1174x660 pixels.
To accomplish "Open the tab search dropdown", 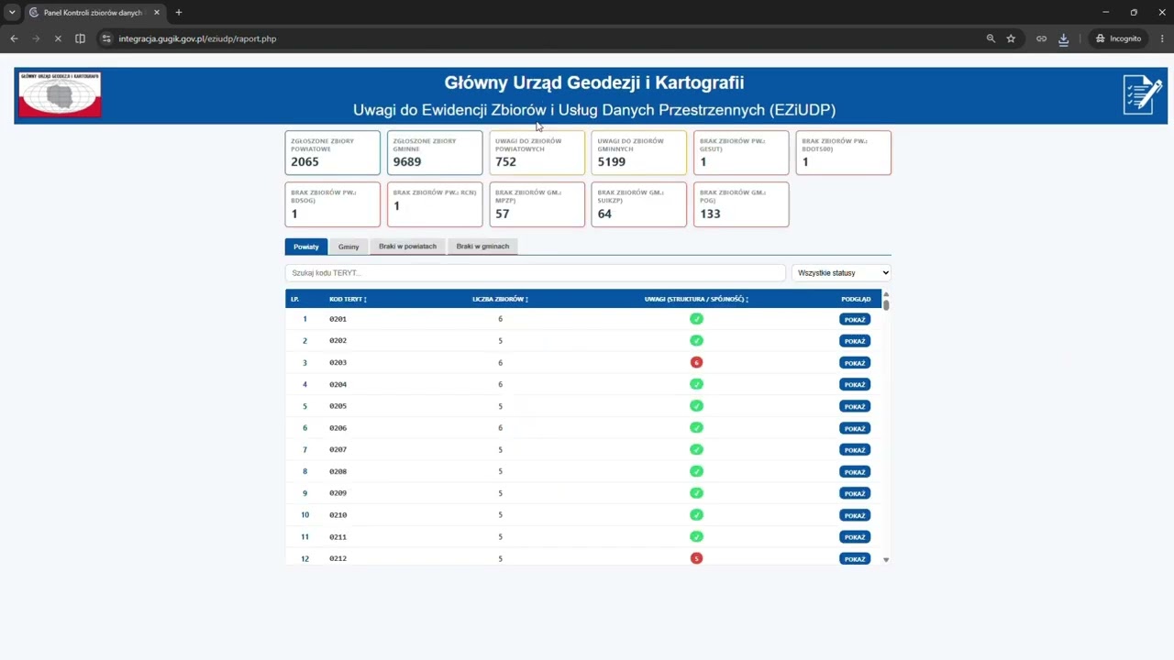I will click(12, 13).
